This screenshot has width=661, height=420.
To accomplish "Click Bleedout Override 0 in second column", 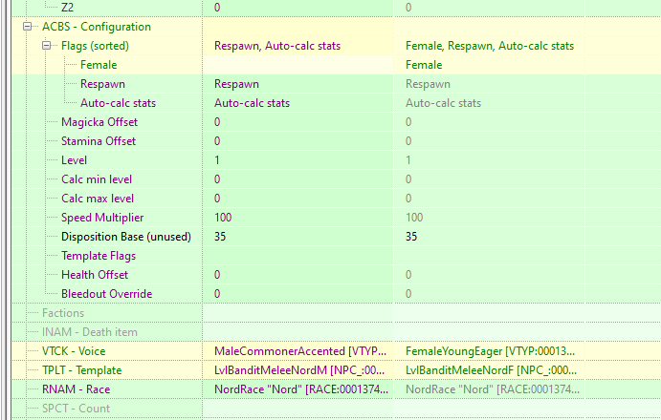I will (408, 294).
